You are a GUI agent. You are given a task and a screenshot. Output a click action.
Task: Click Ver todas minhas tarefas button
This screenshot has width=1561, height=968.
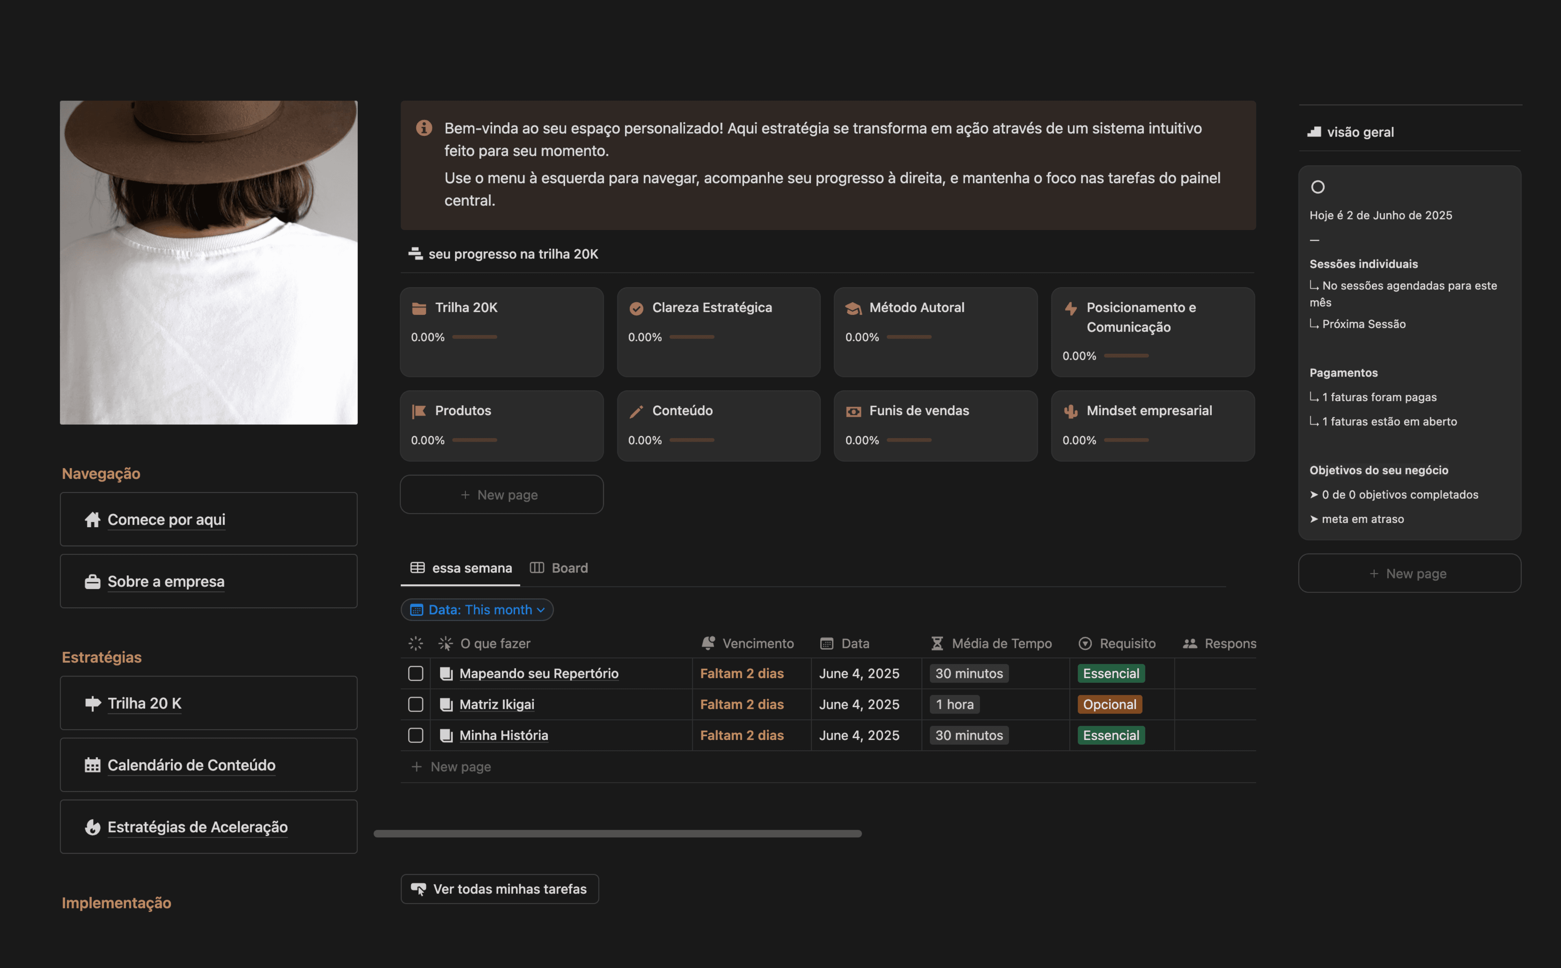[x=499, y=889]
